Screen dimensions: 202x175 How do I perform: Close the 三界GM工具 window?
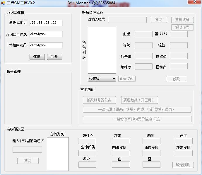tap(194, 2)
